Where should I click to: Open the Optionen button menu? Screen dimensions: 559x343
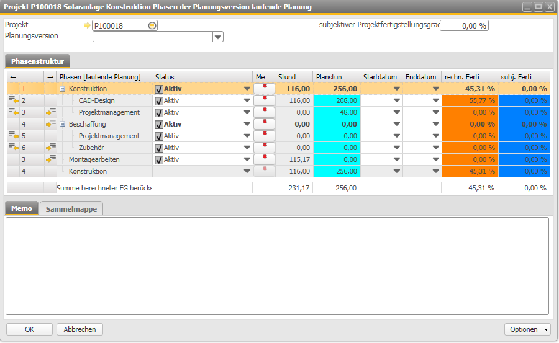tap(527, 329)
